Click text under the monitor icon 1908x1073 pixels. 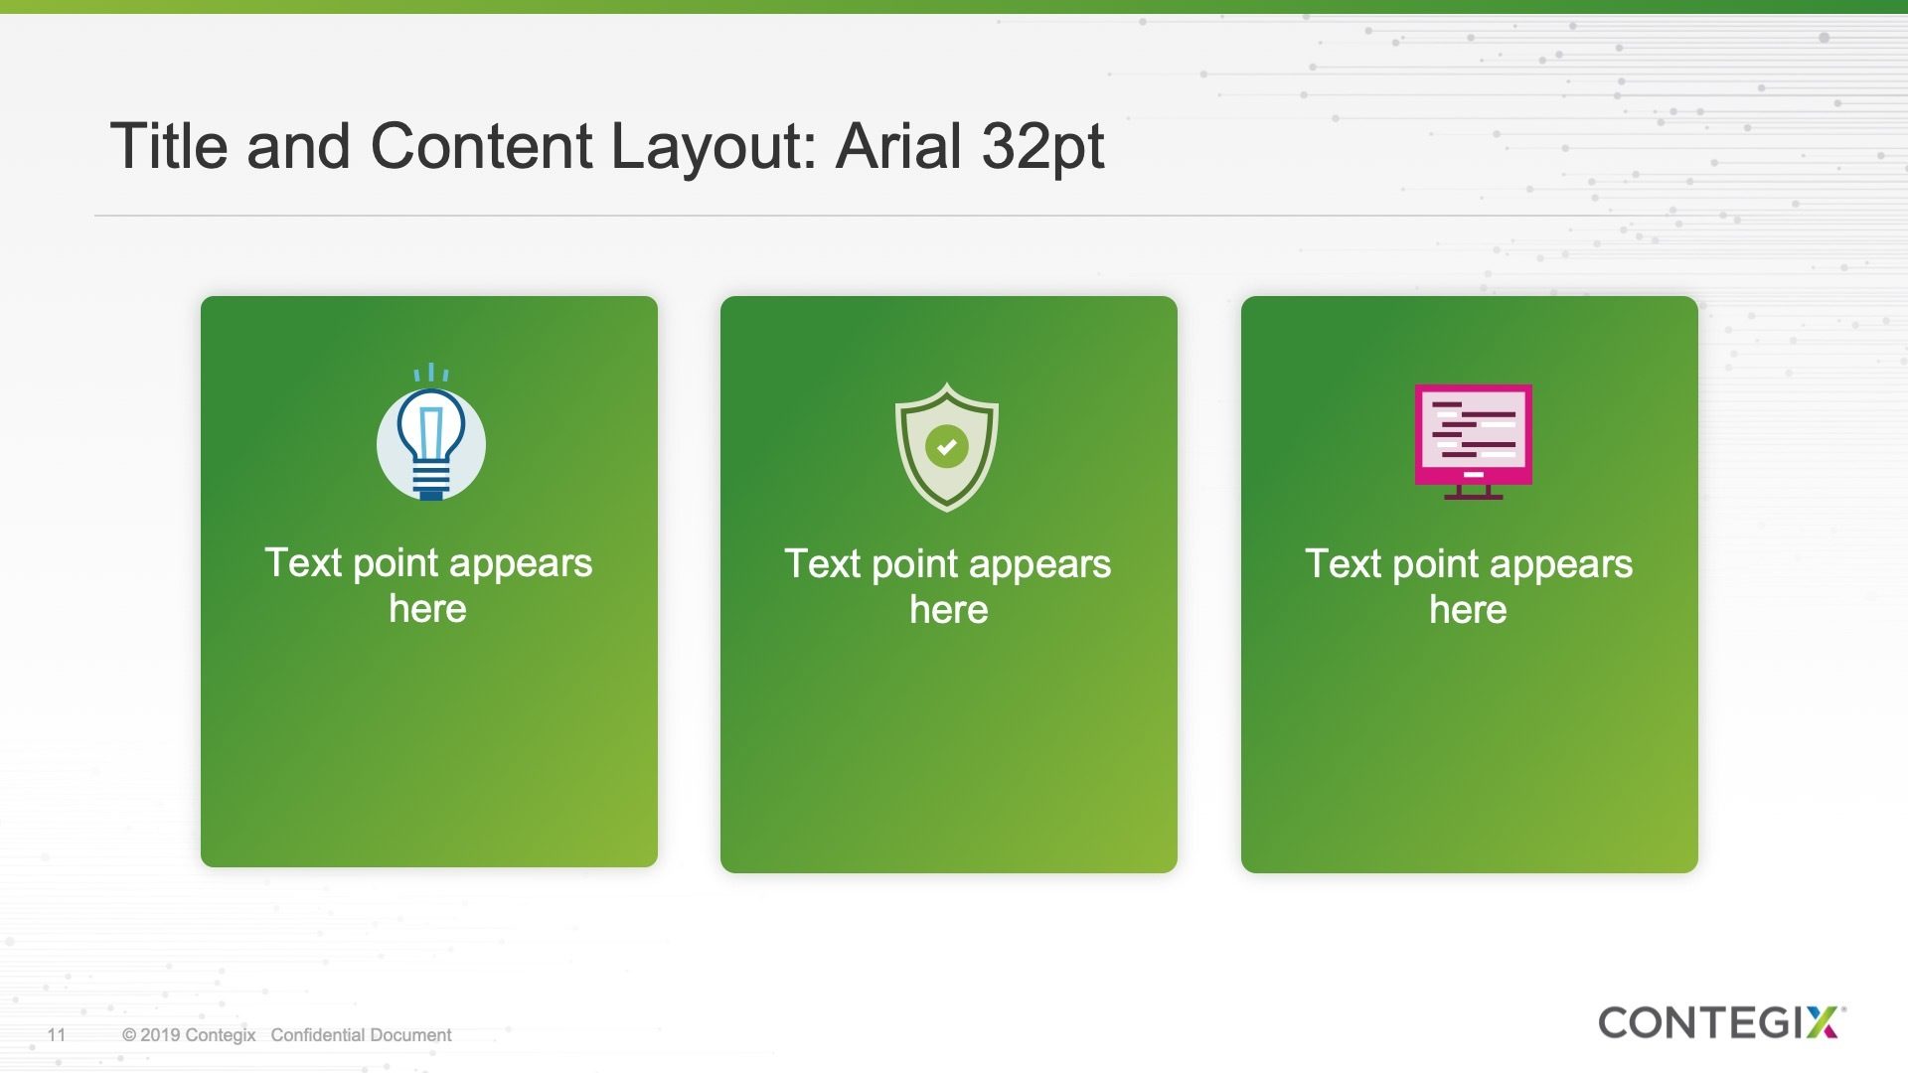[1469, 586]
